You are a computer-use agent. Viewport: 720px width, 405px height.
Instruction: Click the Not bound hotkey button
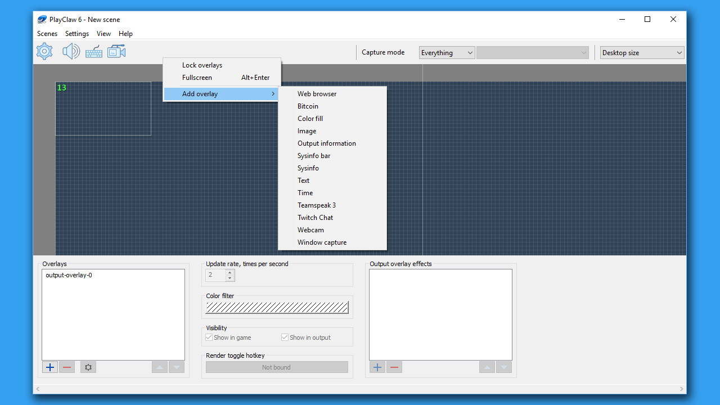click(x=276, y=367)
